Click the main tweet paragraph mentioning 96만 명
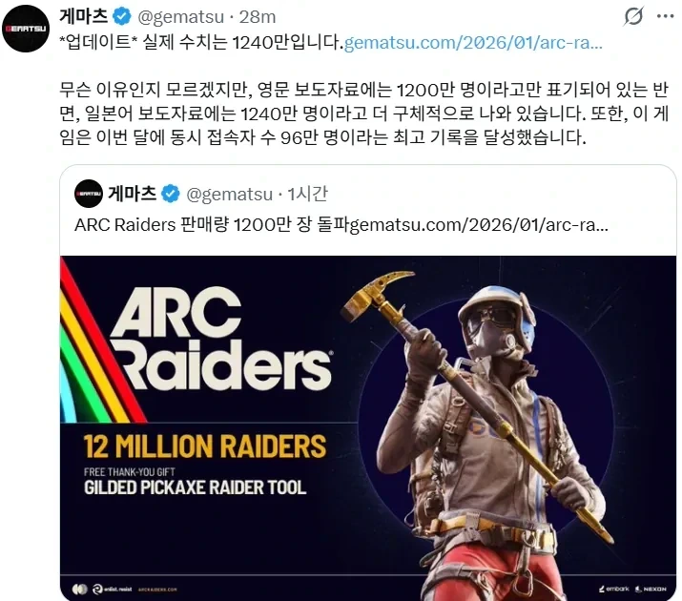This screenshot has height=601, width=682. tap(363, 114)
